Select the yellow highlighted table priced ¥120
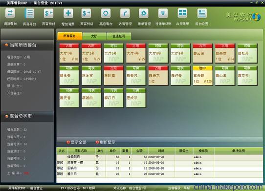Viewport: 265px width, 191px height. (202, 76)
